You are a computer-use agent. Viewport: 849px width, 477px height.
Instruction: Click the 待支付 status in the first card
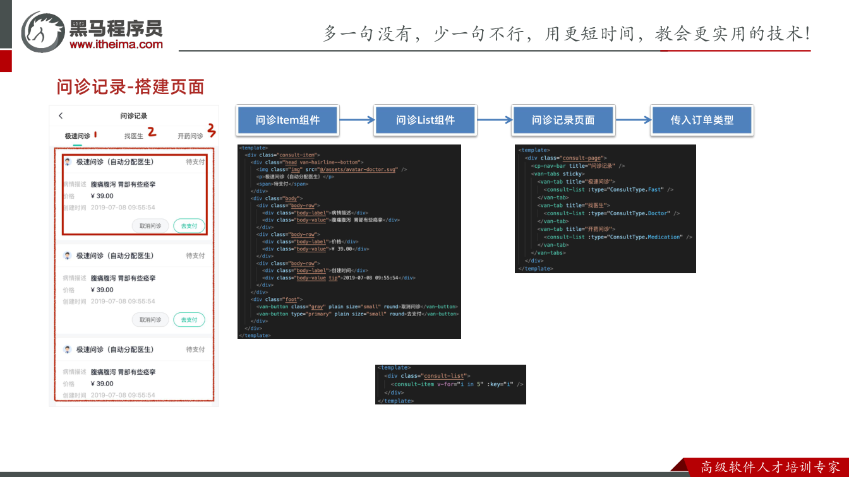[x=195, y=162]
